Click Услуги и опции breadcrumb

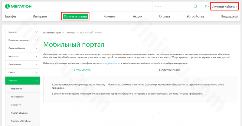point(52,33)
